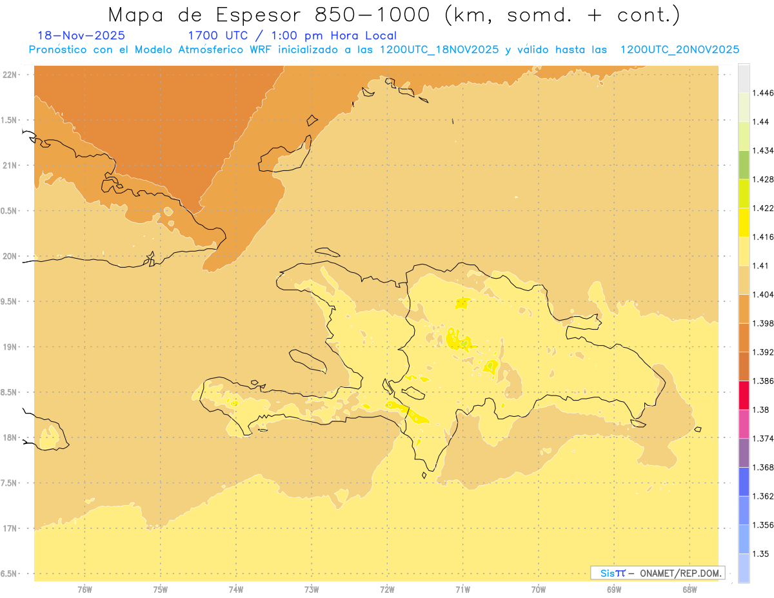
Task: Click the '72W' longitude label
Action: [x=387, y=590]
